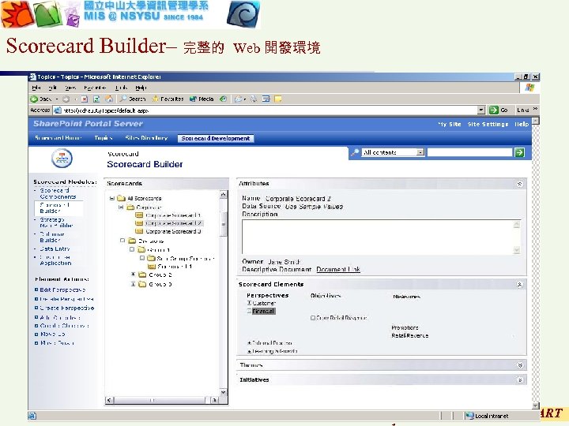Open the Tools menu
This screenshot has width=569, height=426.
pos(122,88)
